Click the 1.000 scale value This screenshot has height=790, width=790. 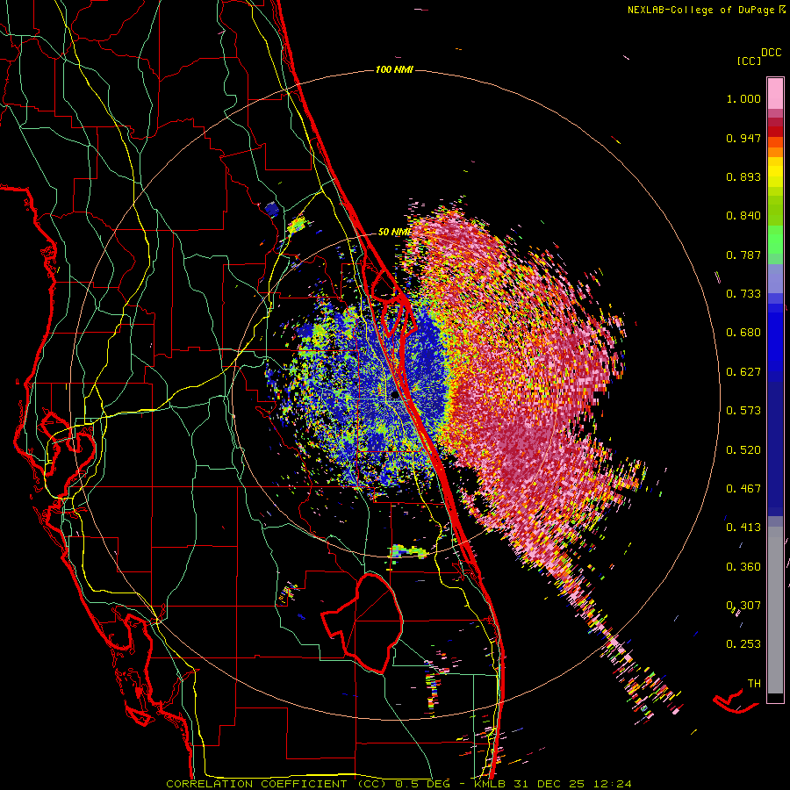[x=743, y=98]
